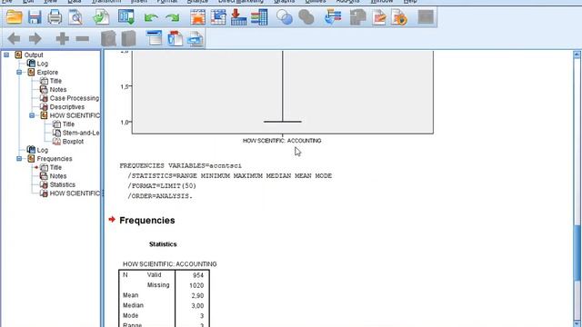Insert text toolbar icon
The height and width of the screenshot is (327, 582).
point(196,38)
